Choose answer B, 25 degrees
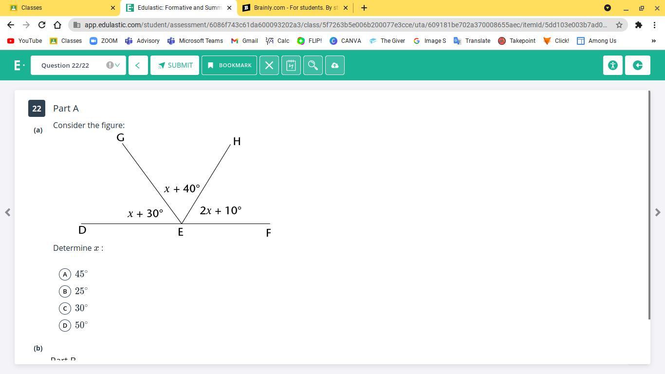Viewport: 665px width, 374px height. [x=65, y=291]
